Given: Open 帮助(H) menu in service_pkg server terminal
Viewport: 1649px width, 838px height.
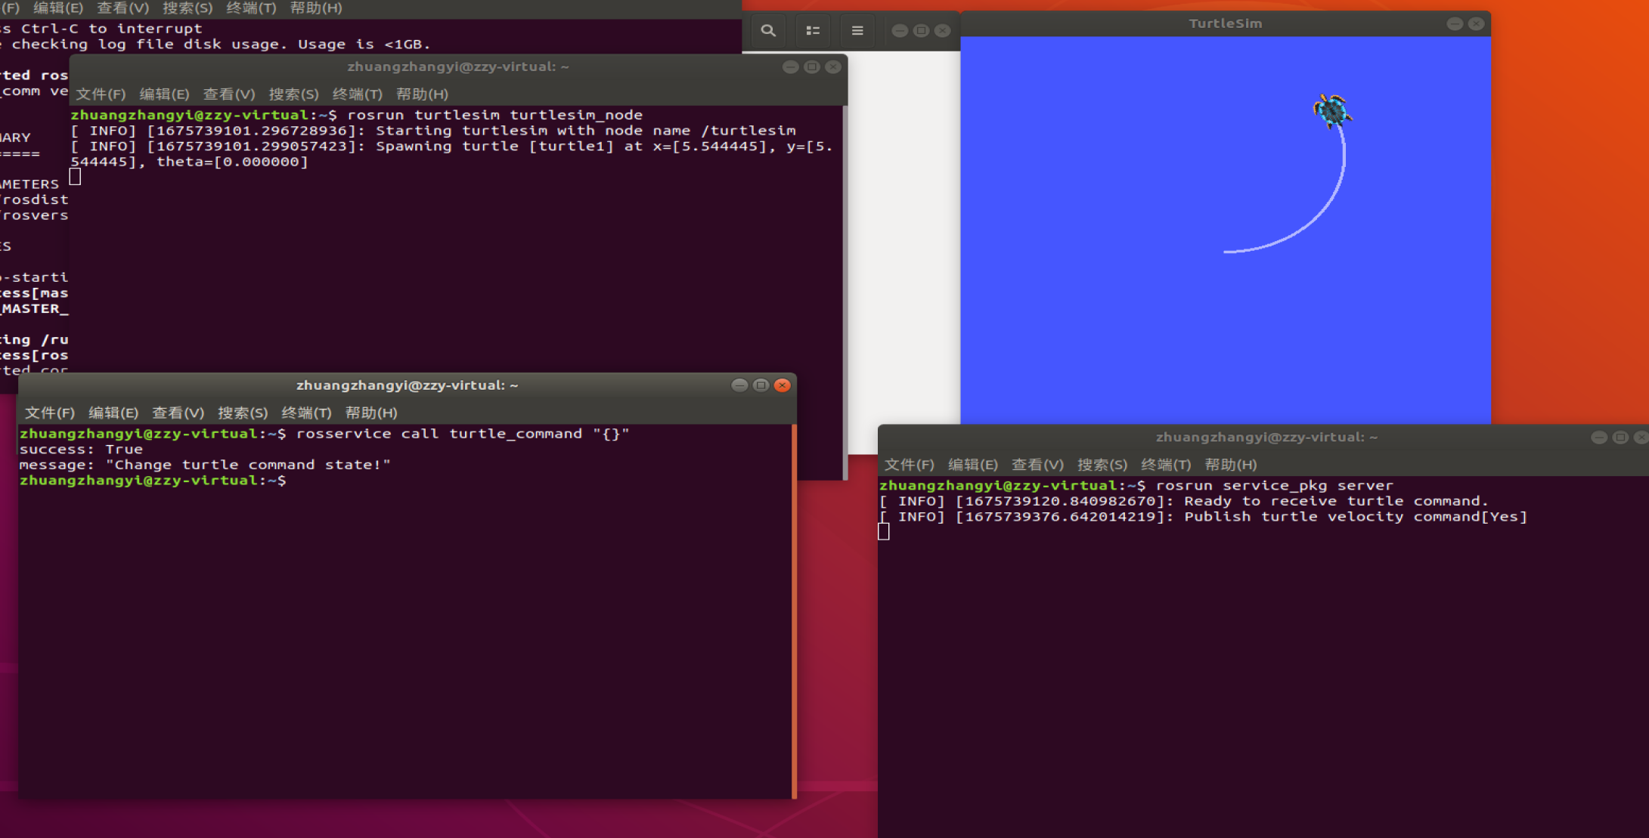Looking at the screenshot, I should pos(1230,465).
